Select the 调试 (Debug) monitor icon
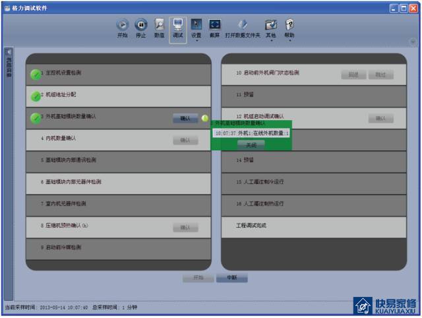The height and width of the screenshot is (318, 422). click(x=178, y=25)
